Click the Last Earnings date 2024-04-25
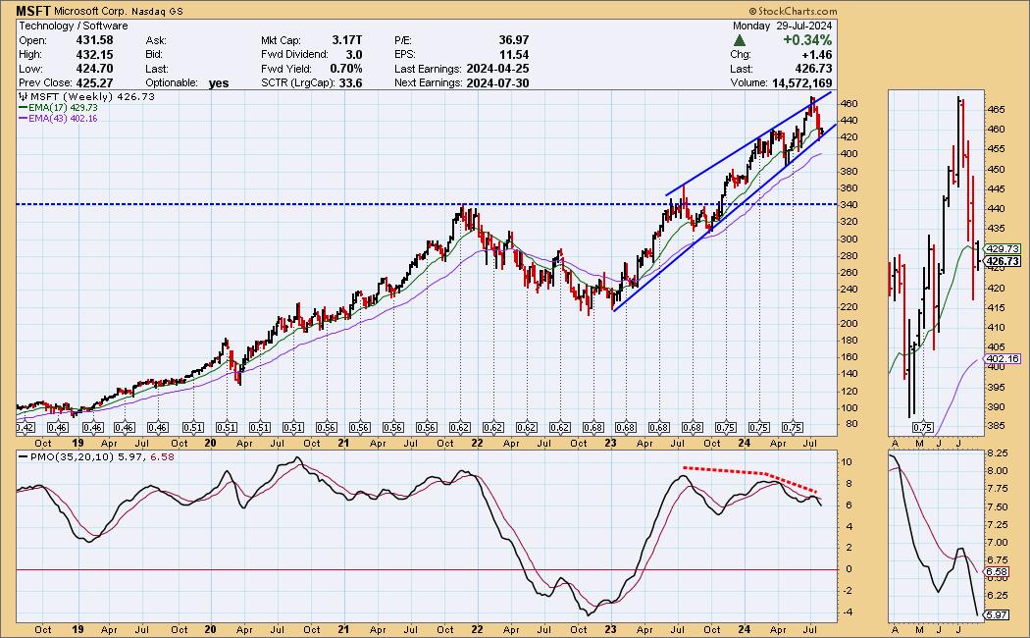1030x638 pixels. (497, 69)
